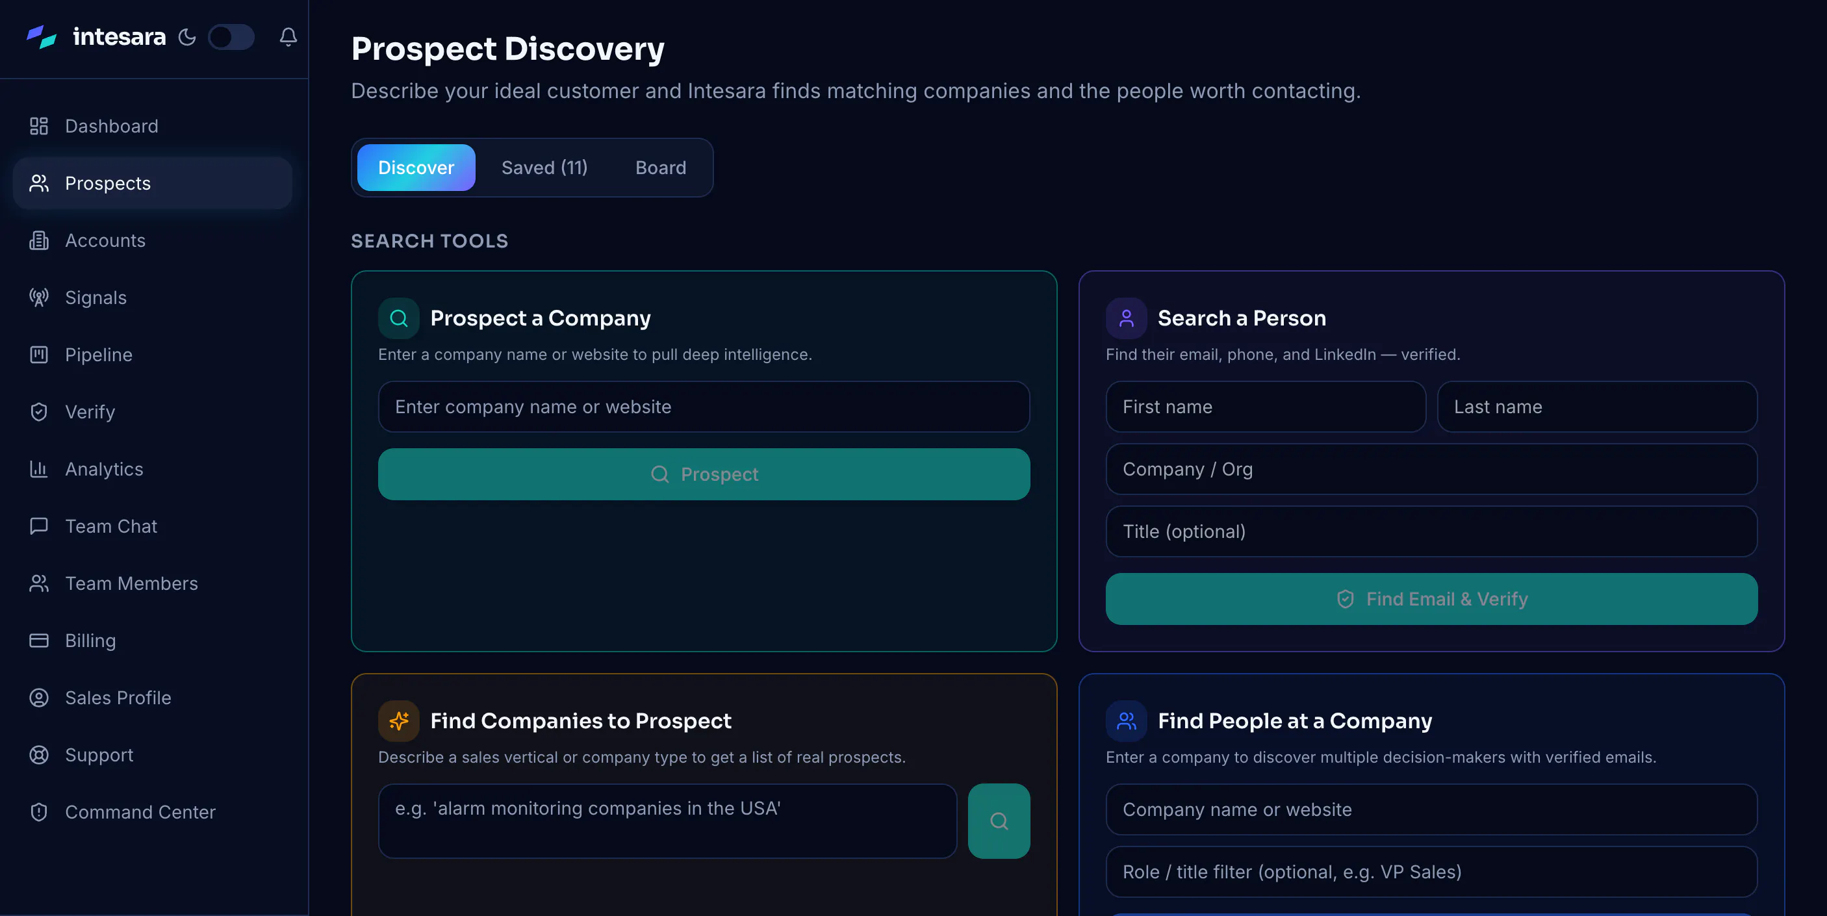Click the Title (optional) field
Viewport: 1827px width, 916px height.
tap(1431, 531)
